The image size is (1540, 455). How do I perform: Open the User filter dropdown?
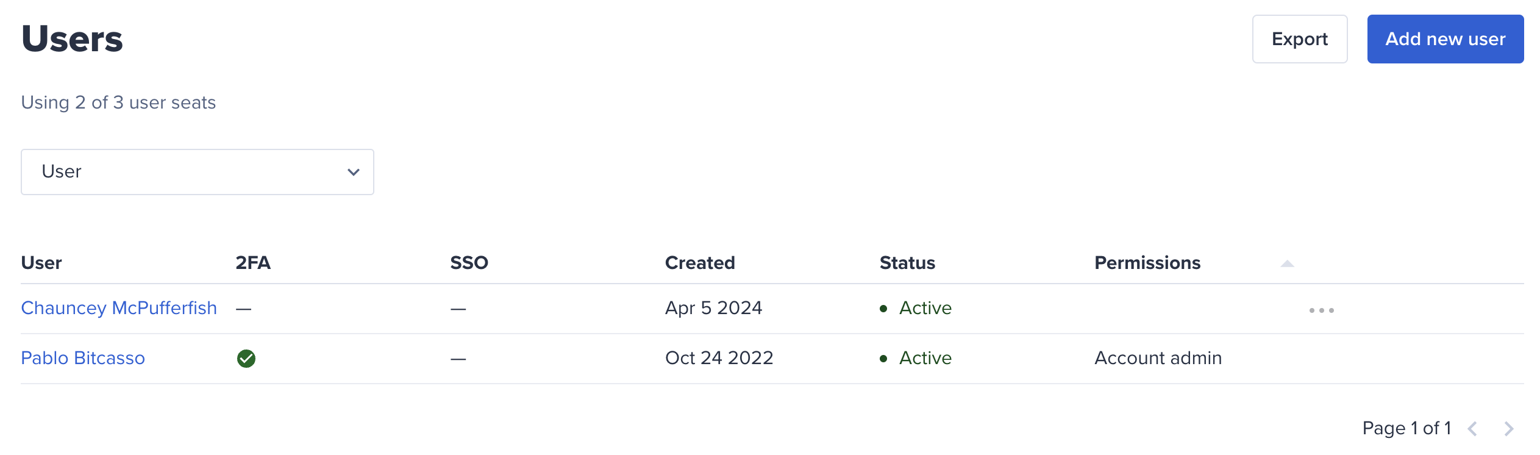click(197, 172)
